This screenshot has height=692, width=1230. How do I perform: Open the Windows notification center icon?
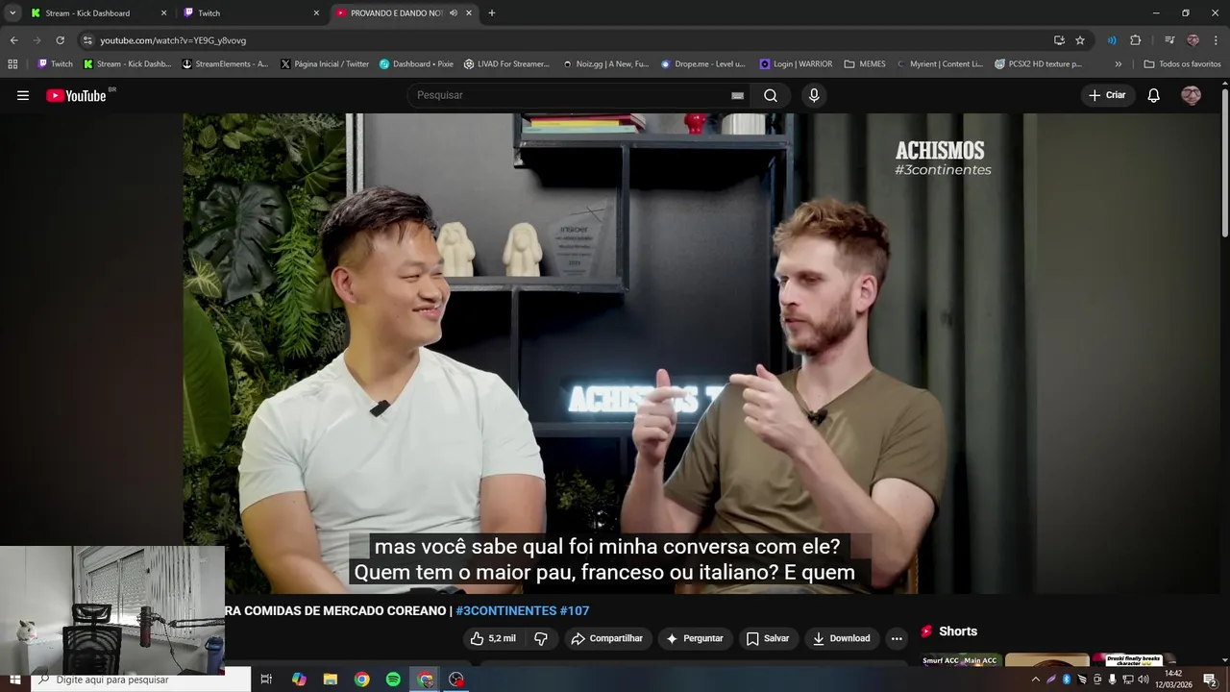(x=1210, y=680)
